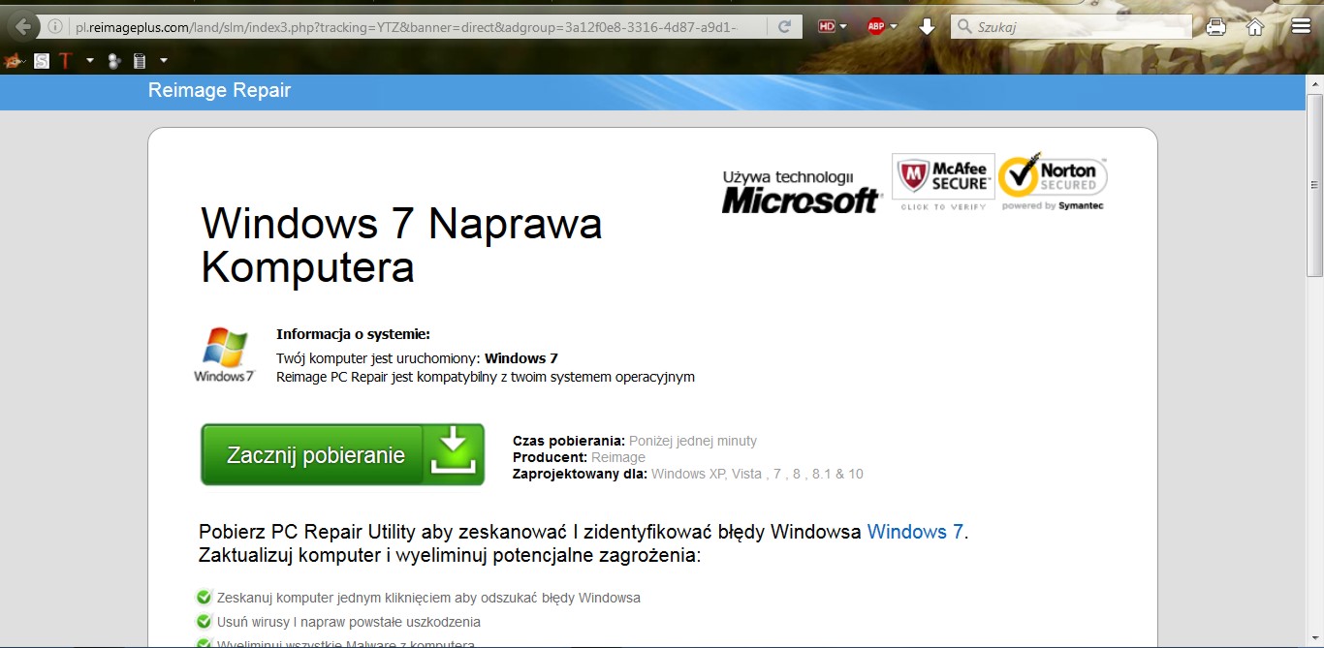Click checkmark beside 'Zeskanuj komputer jednym kliknięciem'

[204, 598]
